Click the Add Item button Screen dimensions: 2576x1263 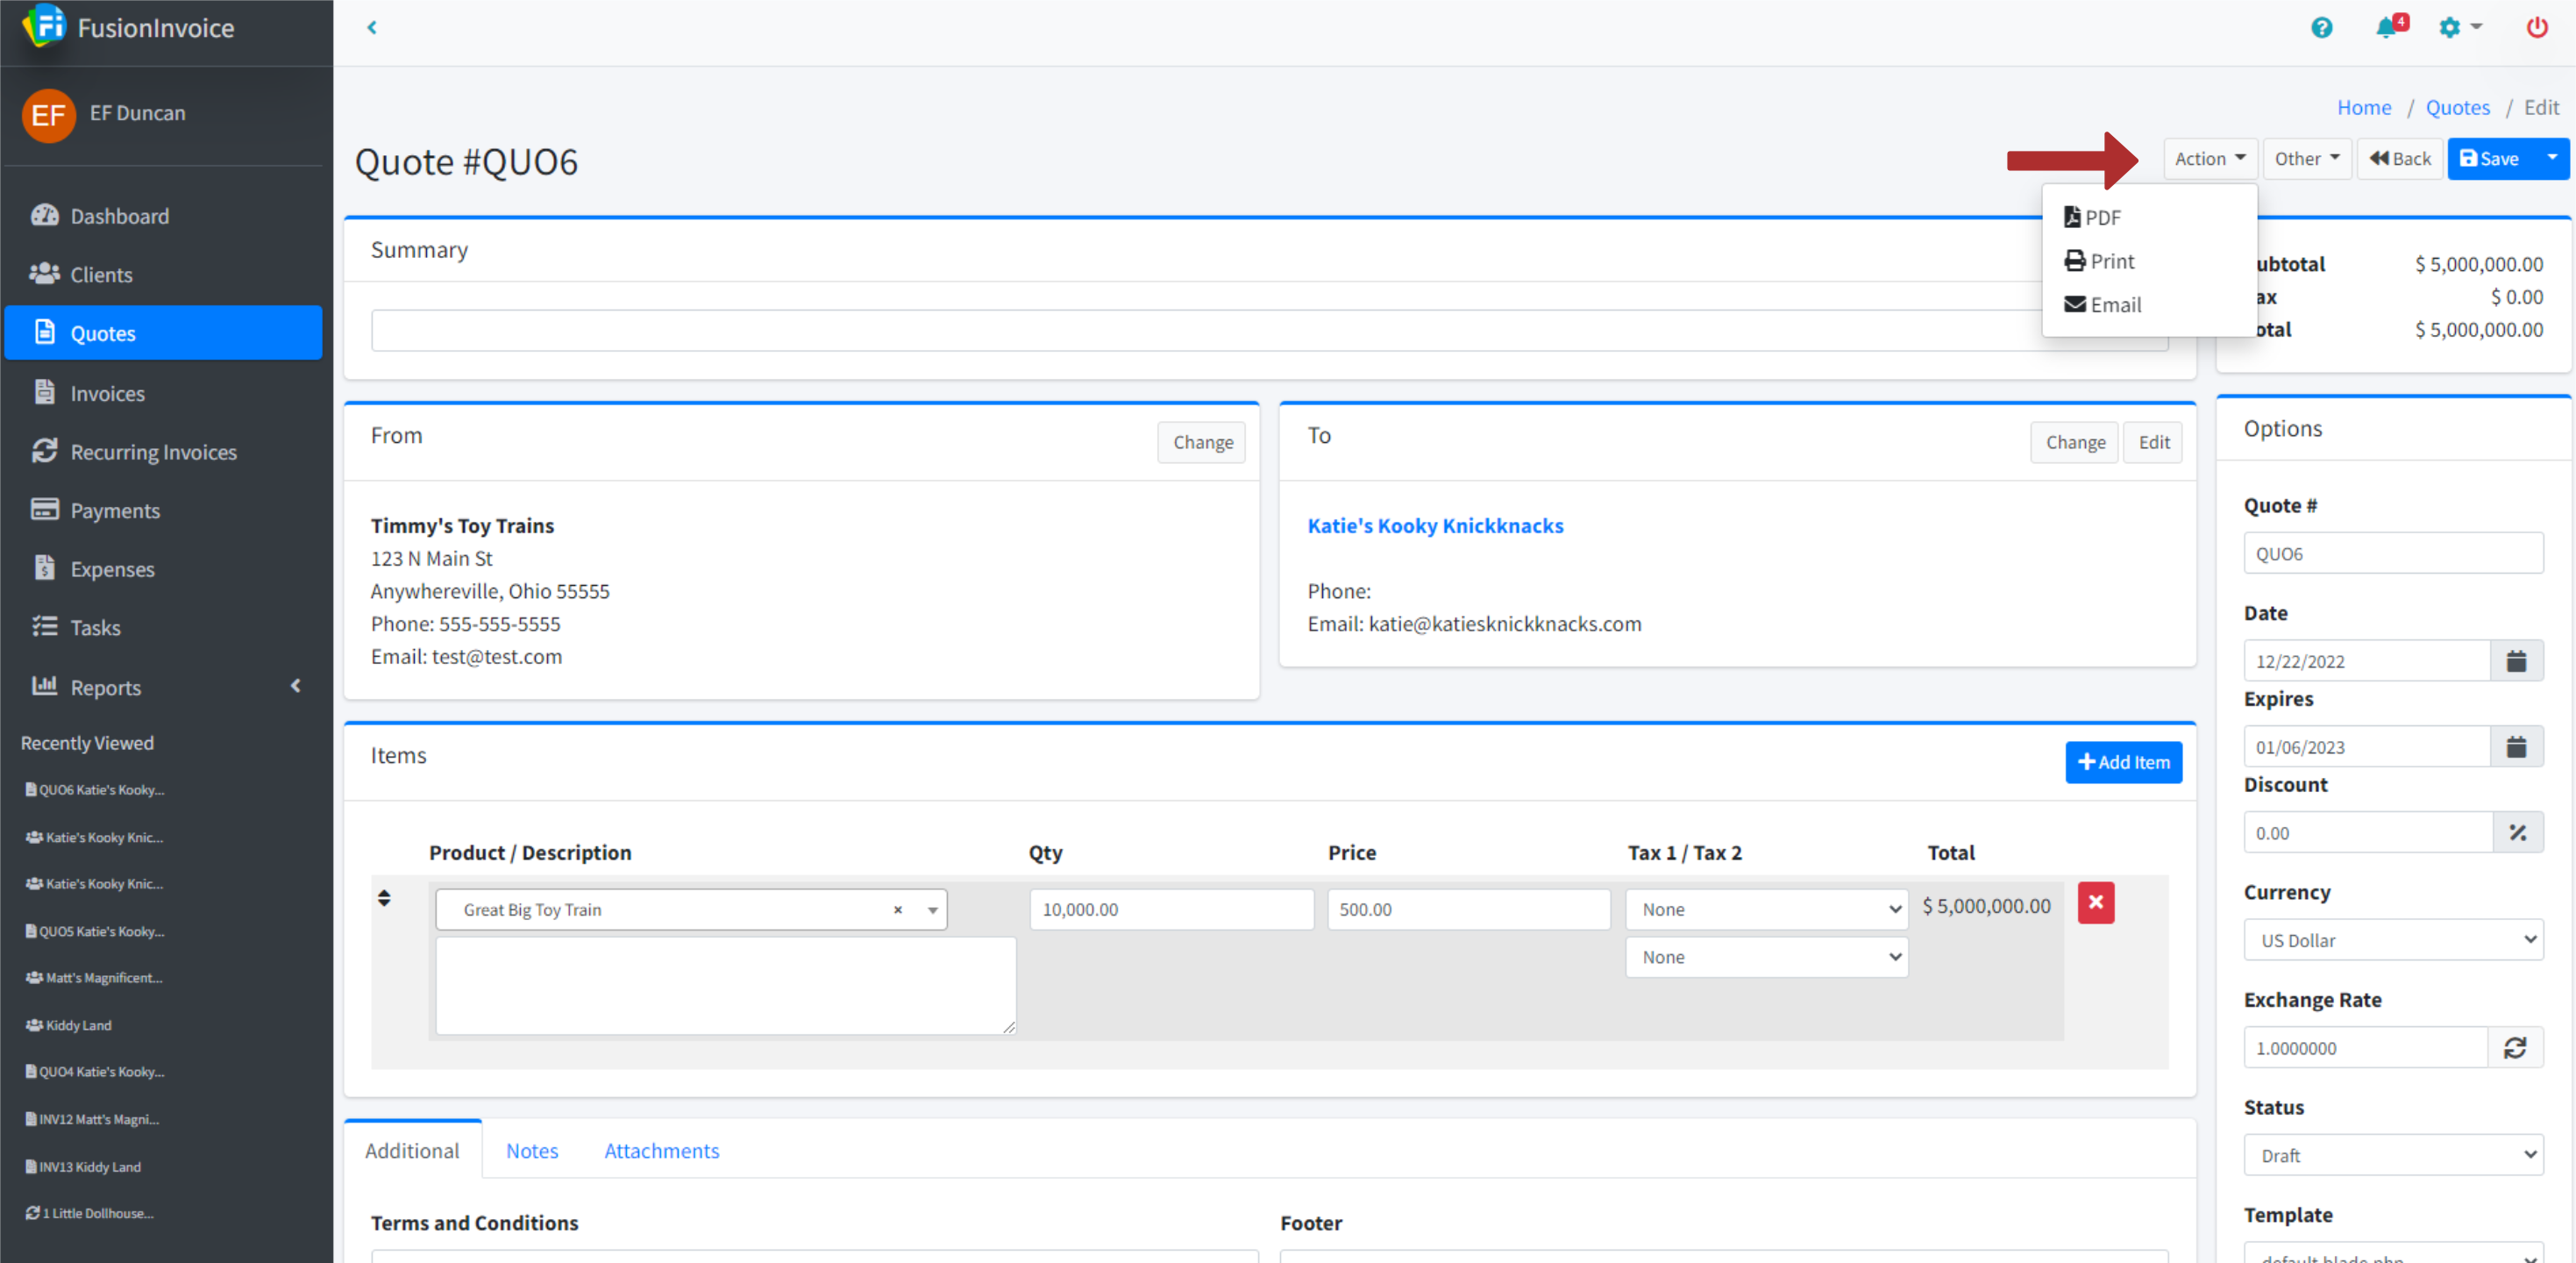(x=2122, y=762)
